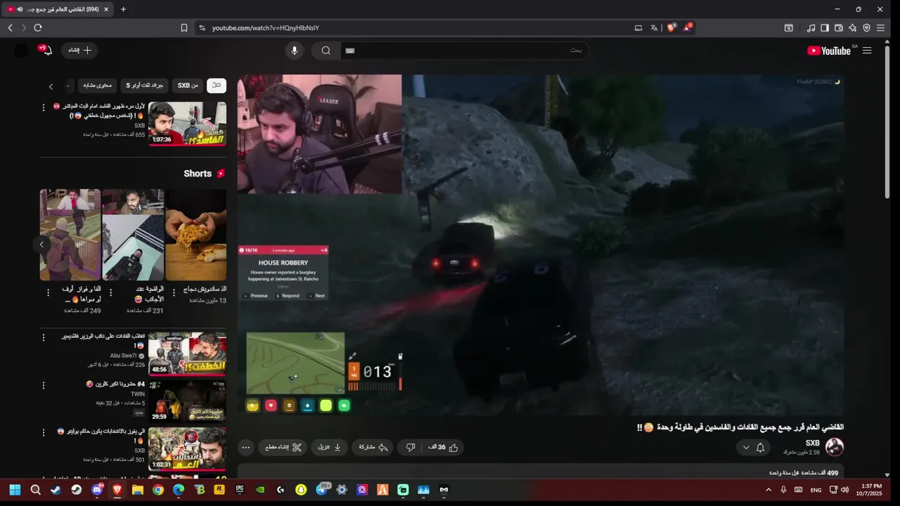Download the video (تنزيل)
The width and height of the screenshot is (900, 506).
329,447
